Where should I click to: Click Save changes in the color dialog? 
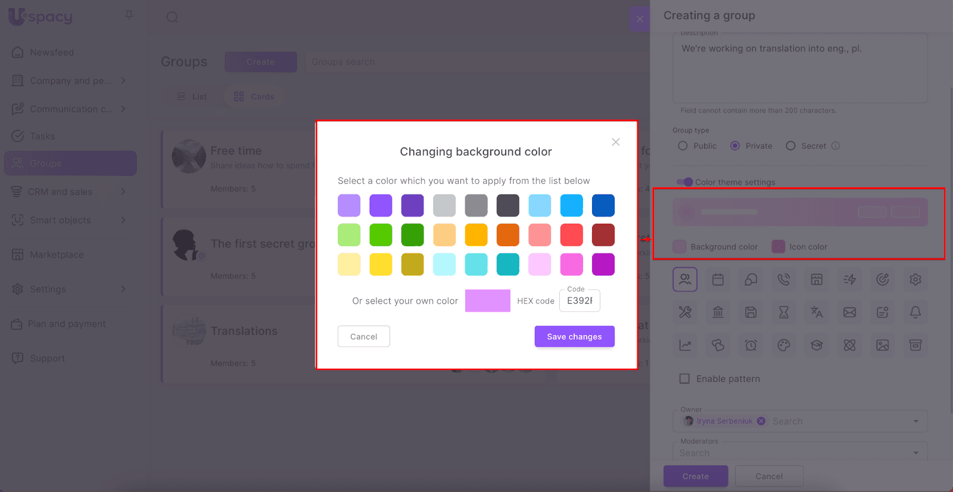(574, 337)
